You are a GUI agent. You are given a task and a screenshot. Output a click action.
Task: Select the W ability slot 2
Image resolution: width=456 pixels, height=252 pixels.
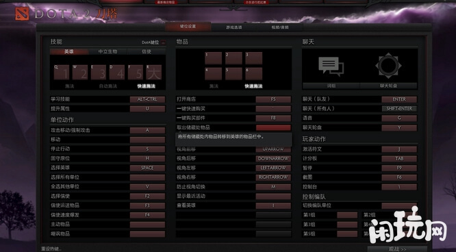coord(80,72)
